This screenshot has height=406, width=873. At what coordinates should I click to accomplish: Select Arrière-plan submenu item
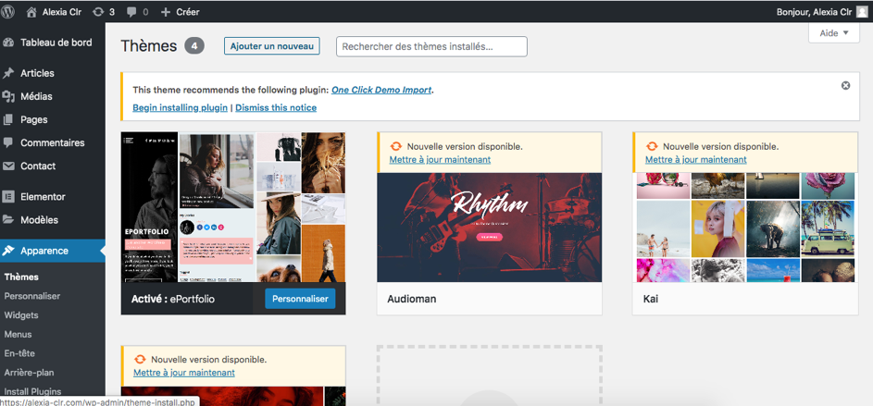pos(29,373)
